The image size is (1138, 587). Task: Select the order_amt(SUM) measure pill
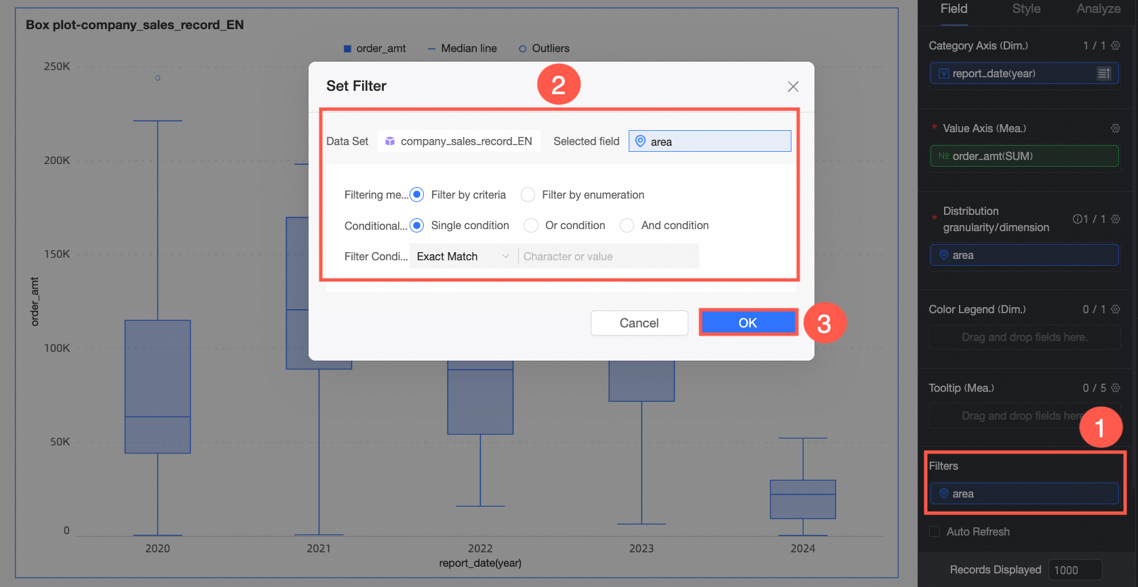(1024, 156)
